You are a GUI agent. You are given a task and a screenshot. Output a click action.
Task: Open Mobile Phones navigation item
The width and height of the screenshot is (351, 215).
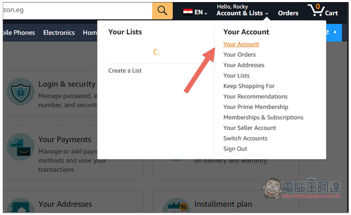tap(19, 33)
